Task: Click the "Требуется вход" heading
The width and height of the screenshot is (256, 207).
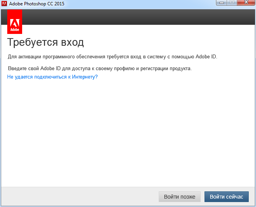Action: (x=45, y=42)
